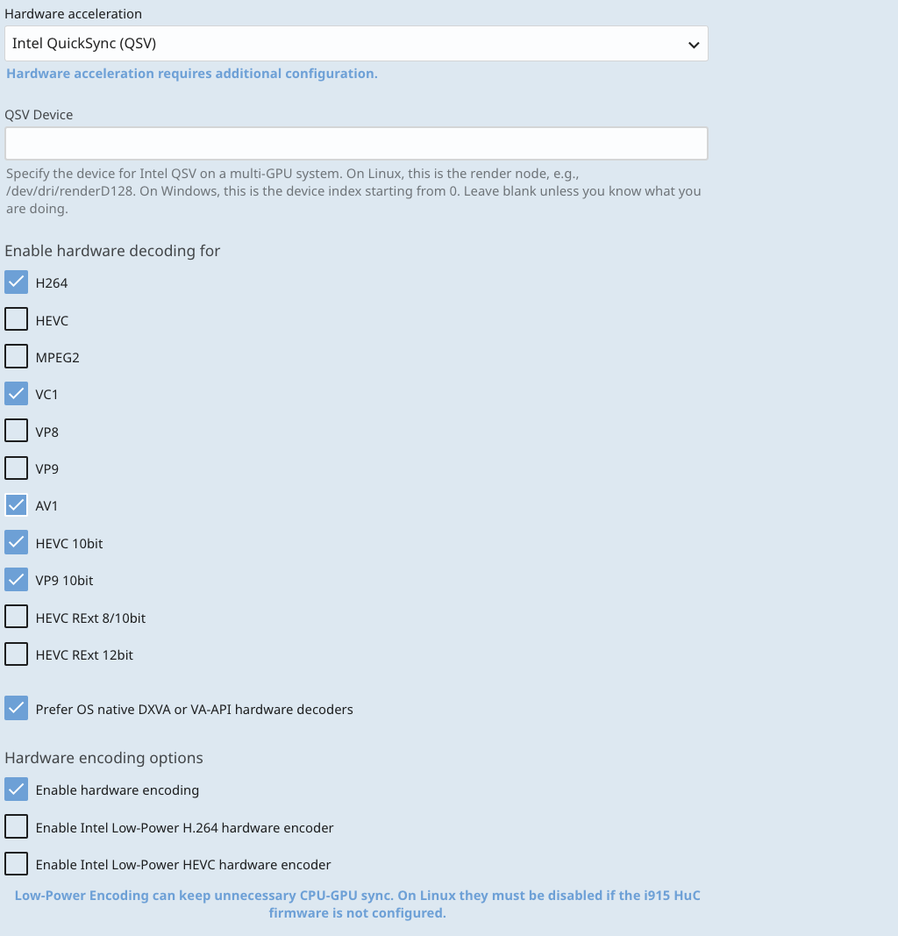
Task: Uncheck the H264 hardware decoding checkbox
Action: (x=17, y=282)
